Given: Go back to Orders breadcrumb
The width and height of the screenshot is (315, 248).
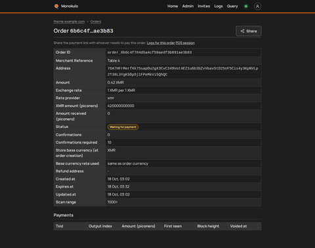Looking at the screenshot, I should tap(96, 22).
